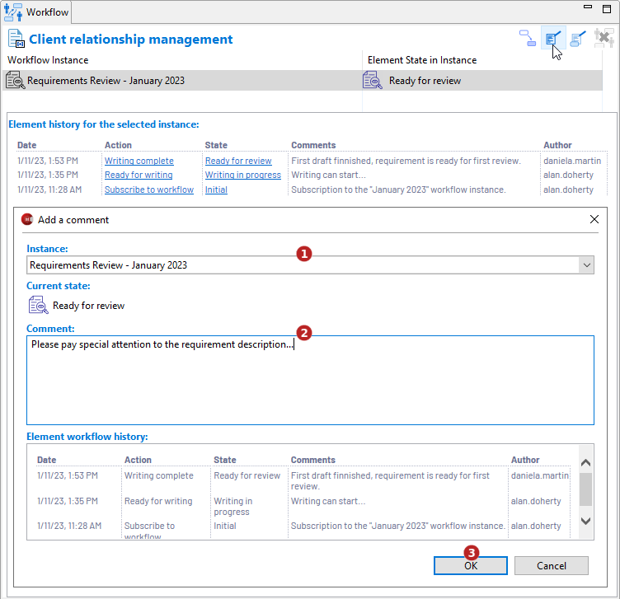
Task: Open the Instance dropdown list
Action: [x=586, y=265]
